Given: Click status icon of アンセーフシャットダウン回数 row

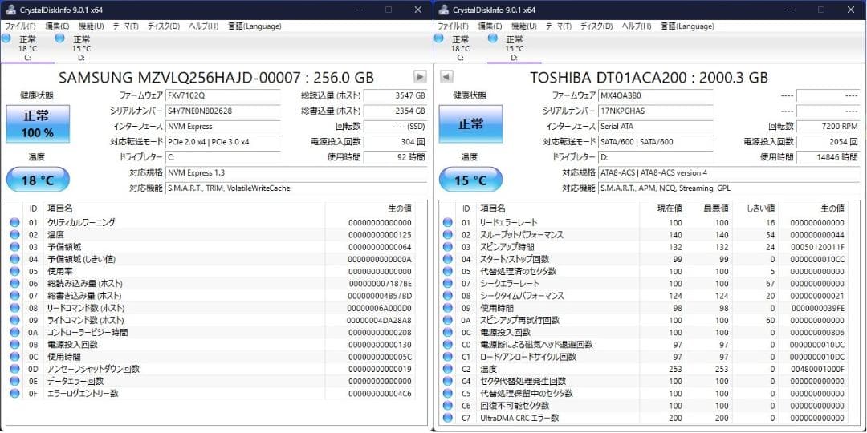Looking at the screenshot, I should click(x=14, y=369).
